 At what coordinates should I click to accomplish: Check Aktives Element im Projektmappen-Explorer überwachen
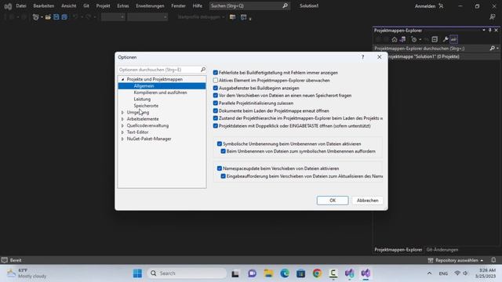(216, 80)
